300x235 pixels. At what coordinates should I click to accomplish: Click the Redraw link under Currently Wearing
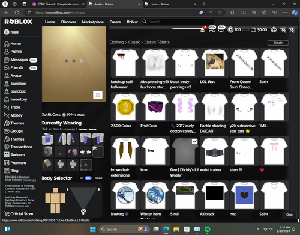92,129
